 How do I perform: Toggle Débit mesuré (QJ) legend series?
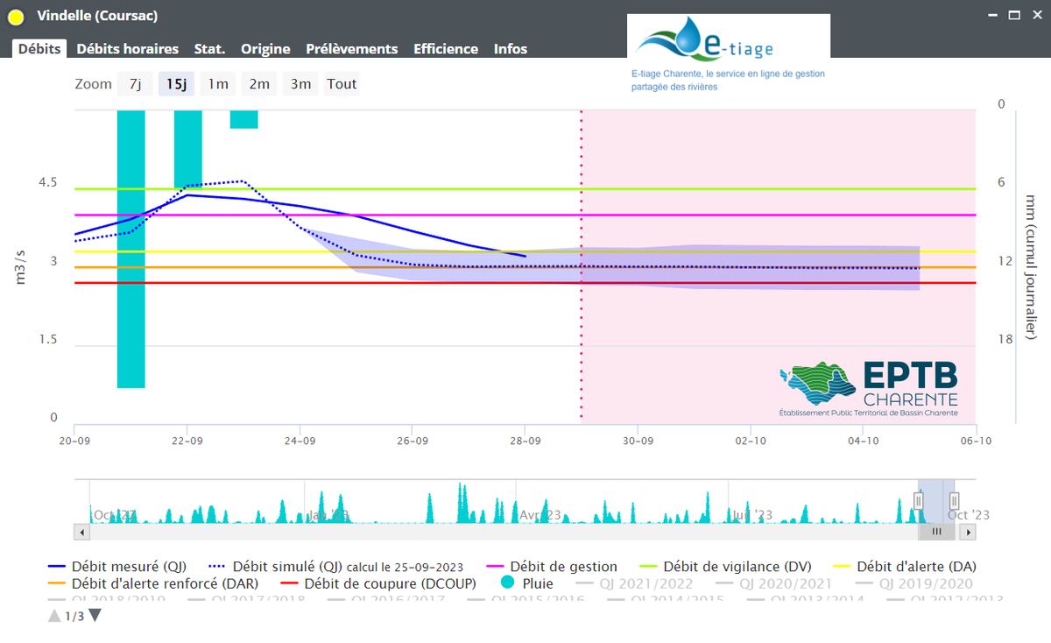(117, 567)
